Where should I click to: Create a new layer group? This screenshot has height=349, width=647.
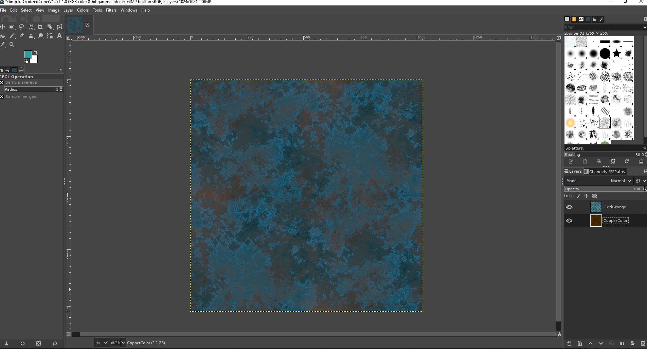(580, 344)
